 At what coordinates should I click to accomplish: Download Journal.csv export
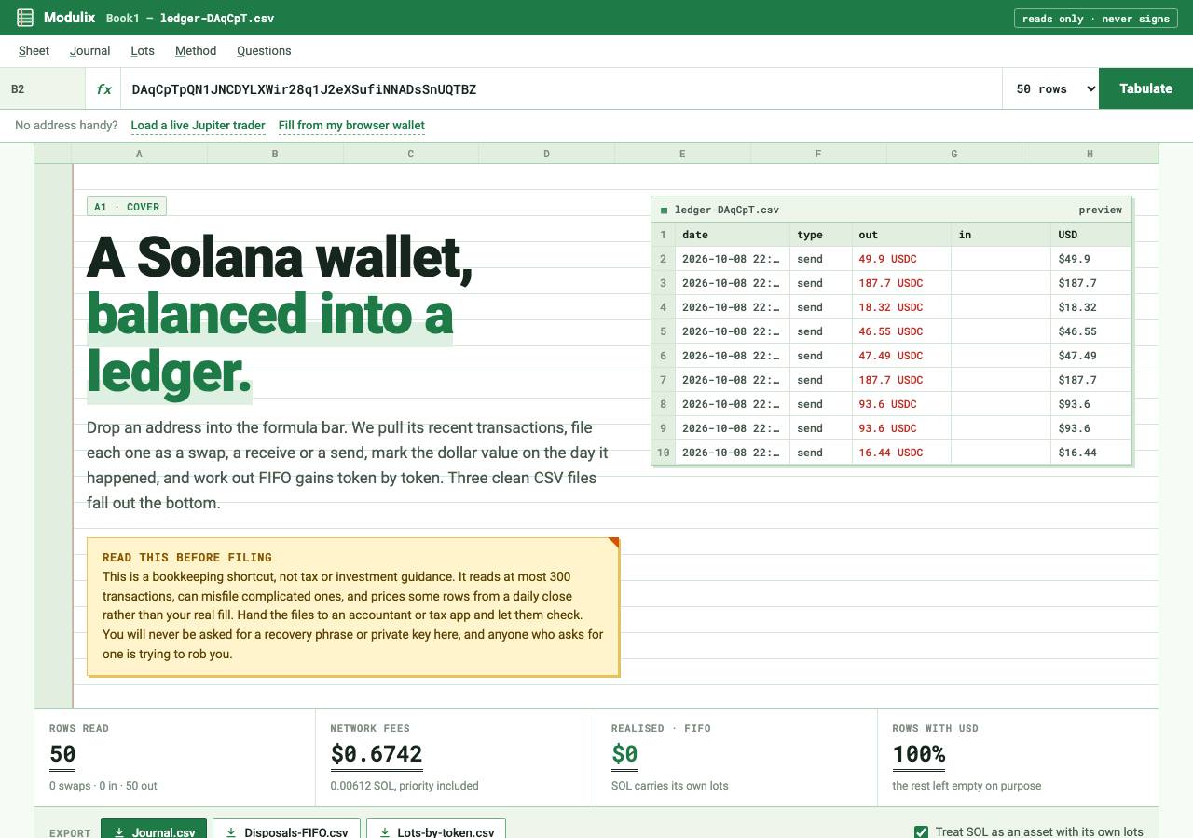coord(154,829)
